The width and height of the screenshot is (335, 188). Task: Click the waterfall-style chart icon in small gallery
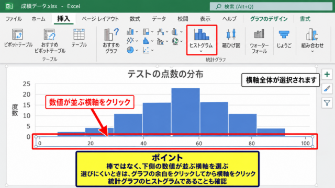click(161, 32)
